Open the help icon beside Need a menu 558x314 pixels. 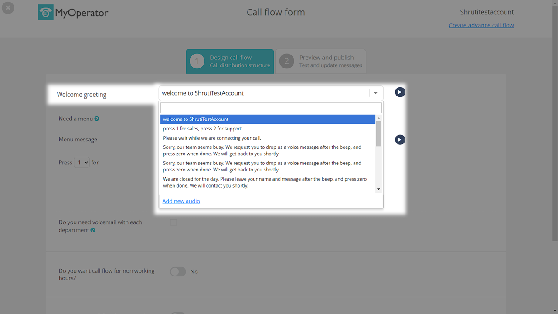[x=97, y=119]
